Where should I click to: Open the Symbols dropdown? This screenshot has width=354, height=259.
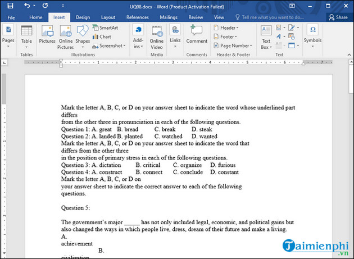[x=312, y=36]
